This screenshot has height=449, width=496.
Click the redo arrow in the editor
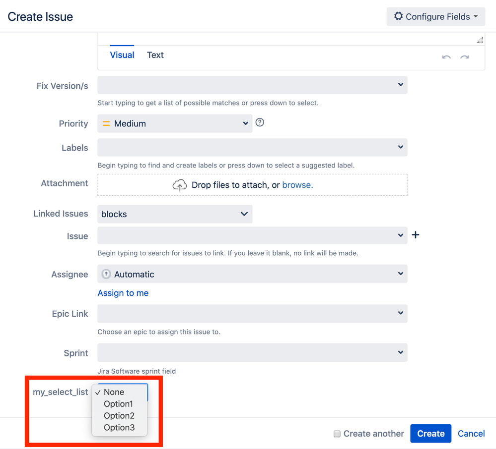point(464,57)
